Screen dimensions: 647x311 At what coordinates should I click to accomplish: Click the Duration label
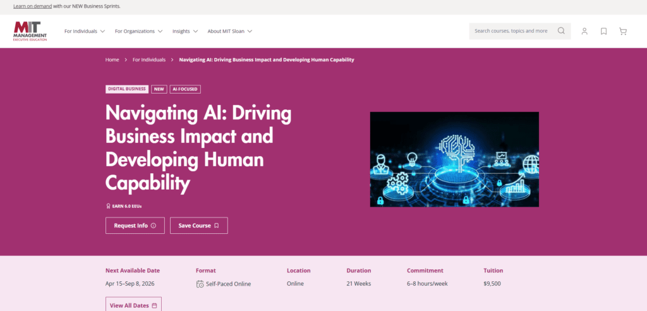[x=359, y=271]
